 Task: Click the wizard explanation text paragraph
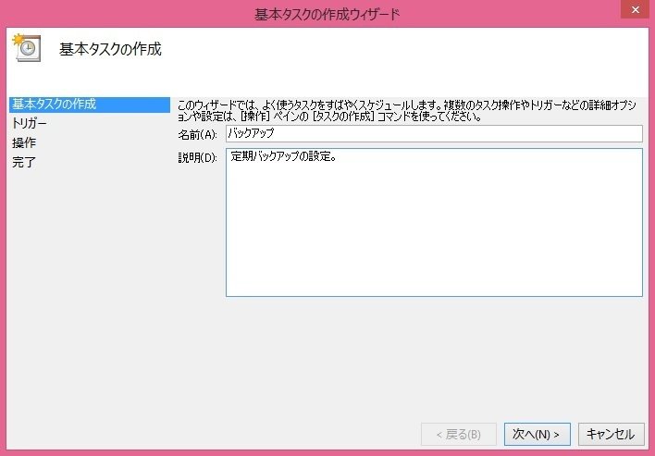coord(407,110)
